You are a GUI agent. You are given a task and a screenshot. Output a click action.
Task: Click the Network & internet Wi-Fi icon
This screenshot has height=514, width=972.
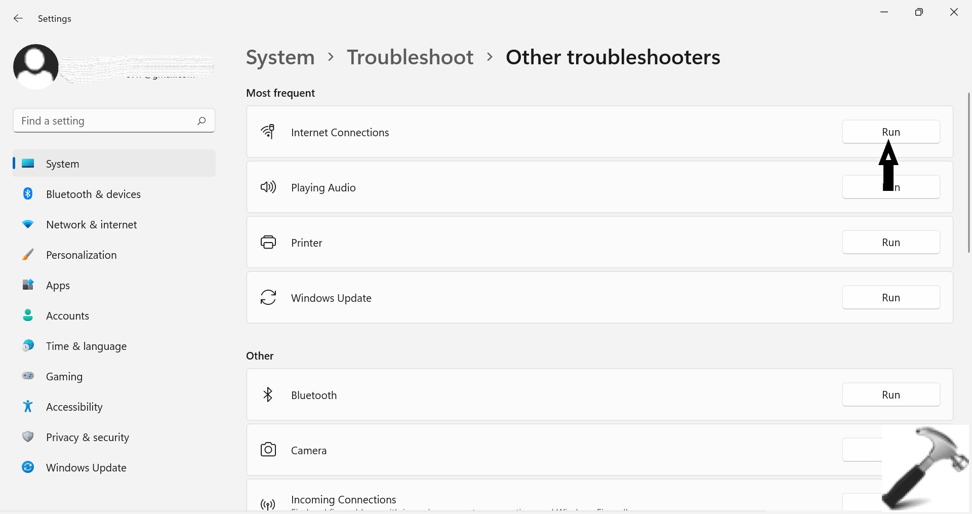[28, 224]
